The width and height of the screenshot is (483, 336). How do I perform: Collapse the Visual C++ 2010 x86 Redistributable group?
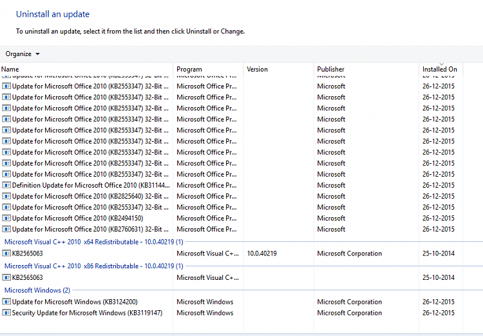[93, 266]
